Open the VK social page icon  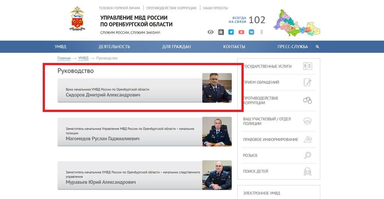click(x=251, y=32)
